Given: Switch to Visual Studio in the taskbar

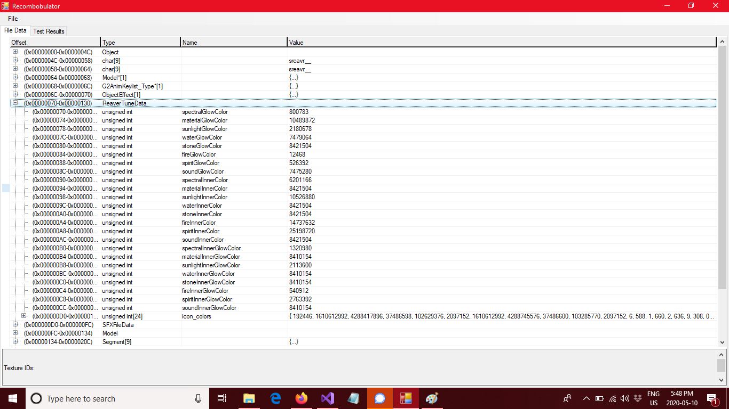Looking at the screenshot, I should click(x=328, y=398).
